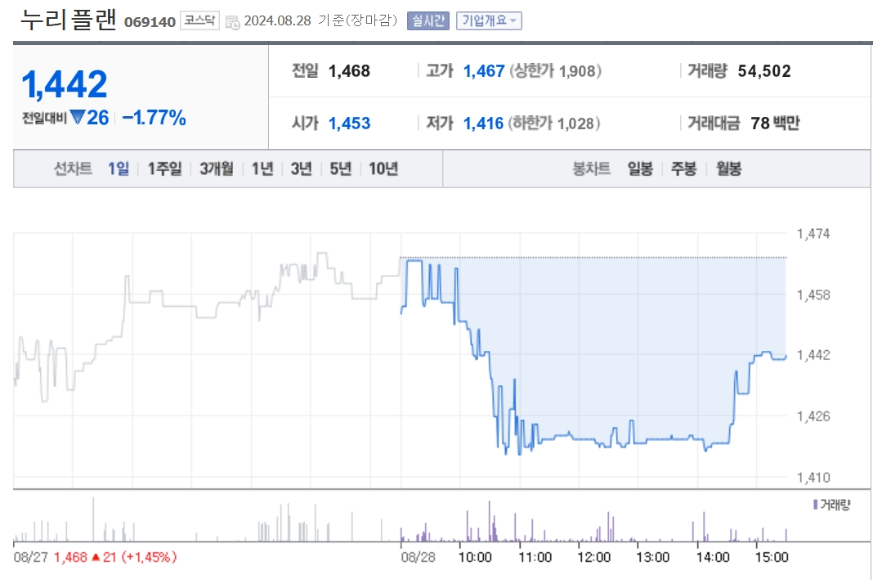Click the 08/28 date axis label

pos(419,557)
